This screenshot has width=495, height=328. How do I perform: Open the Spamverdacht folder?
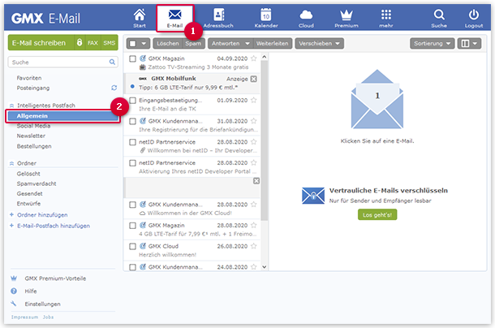click(37, 183)
